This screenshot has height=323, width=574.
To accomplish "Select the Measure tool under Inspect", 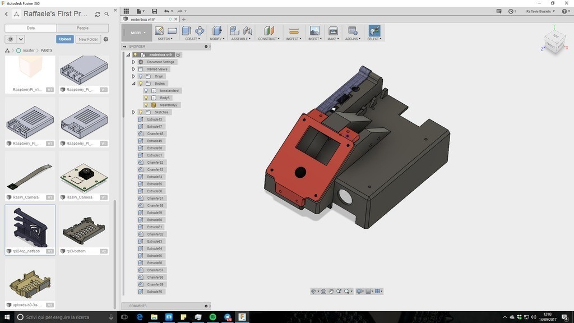I will coord(293,31).
